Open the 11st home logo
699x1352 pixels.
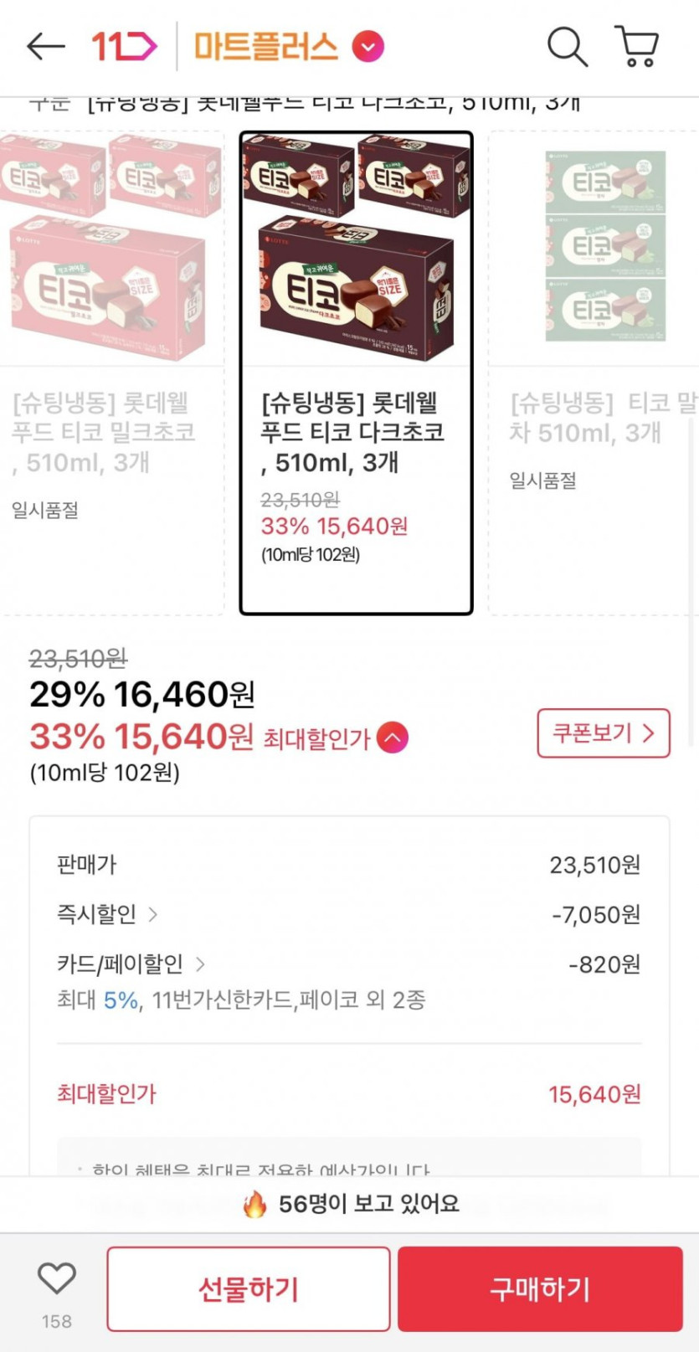(124, 47)
